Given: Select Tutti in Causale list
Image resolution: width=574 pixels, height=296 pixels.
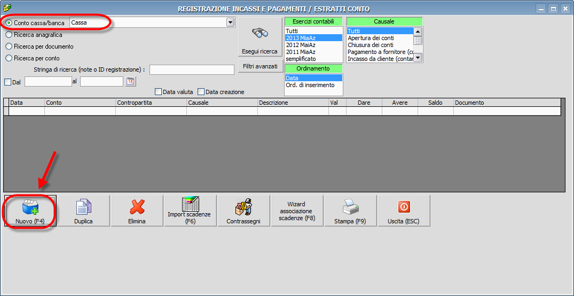Looking at the screenshot, I should [x=380, y=31].
